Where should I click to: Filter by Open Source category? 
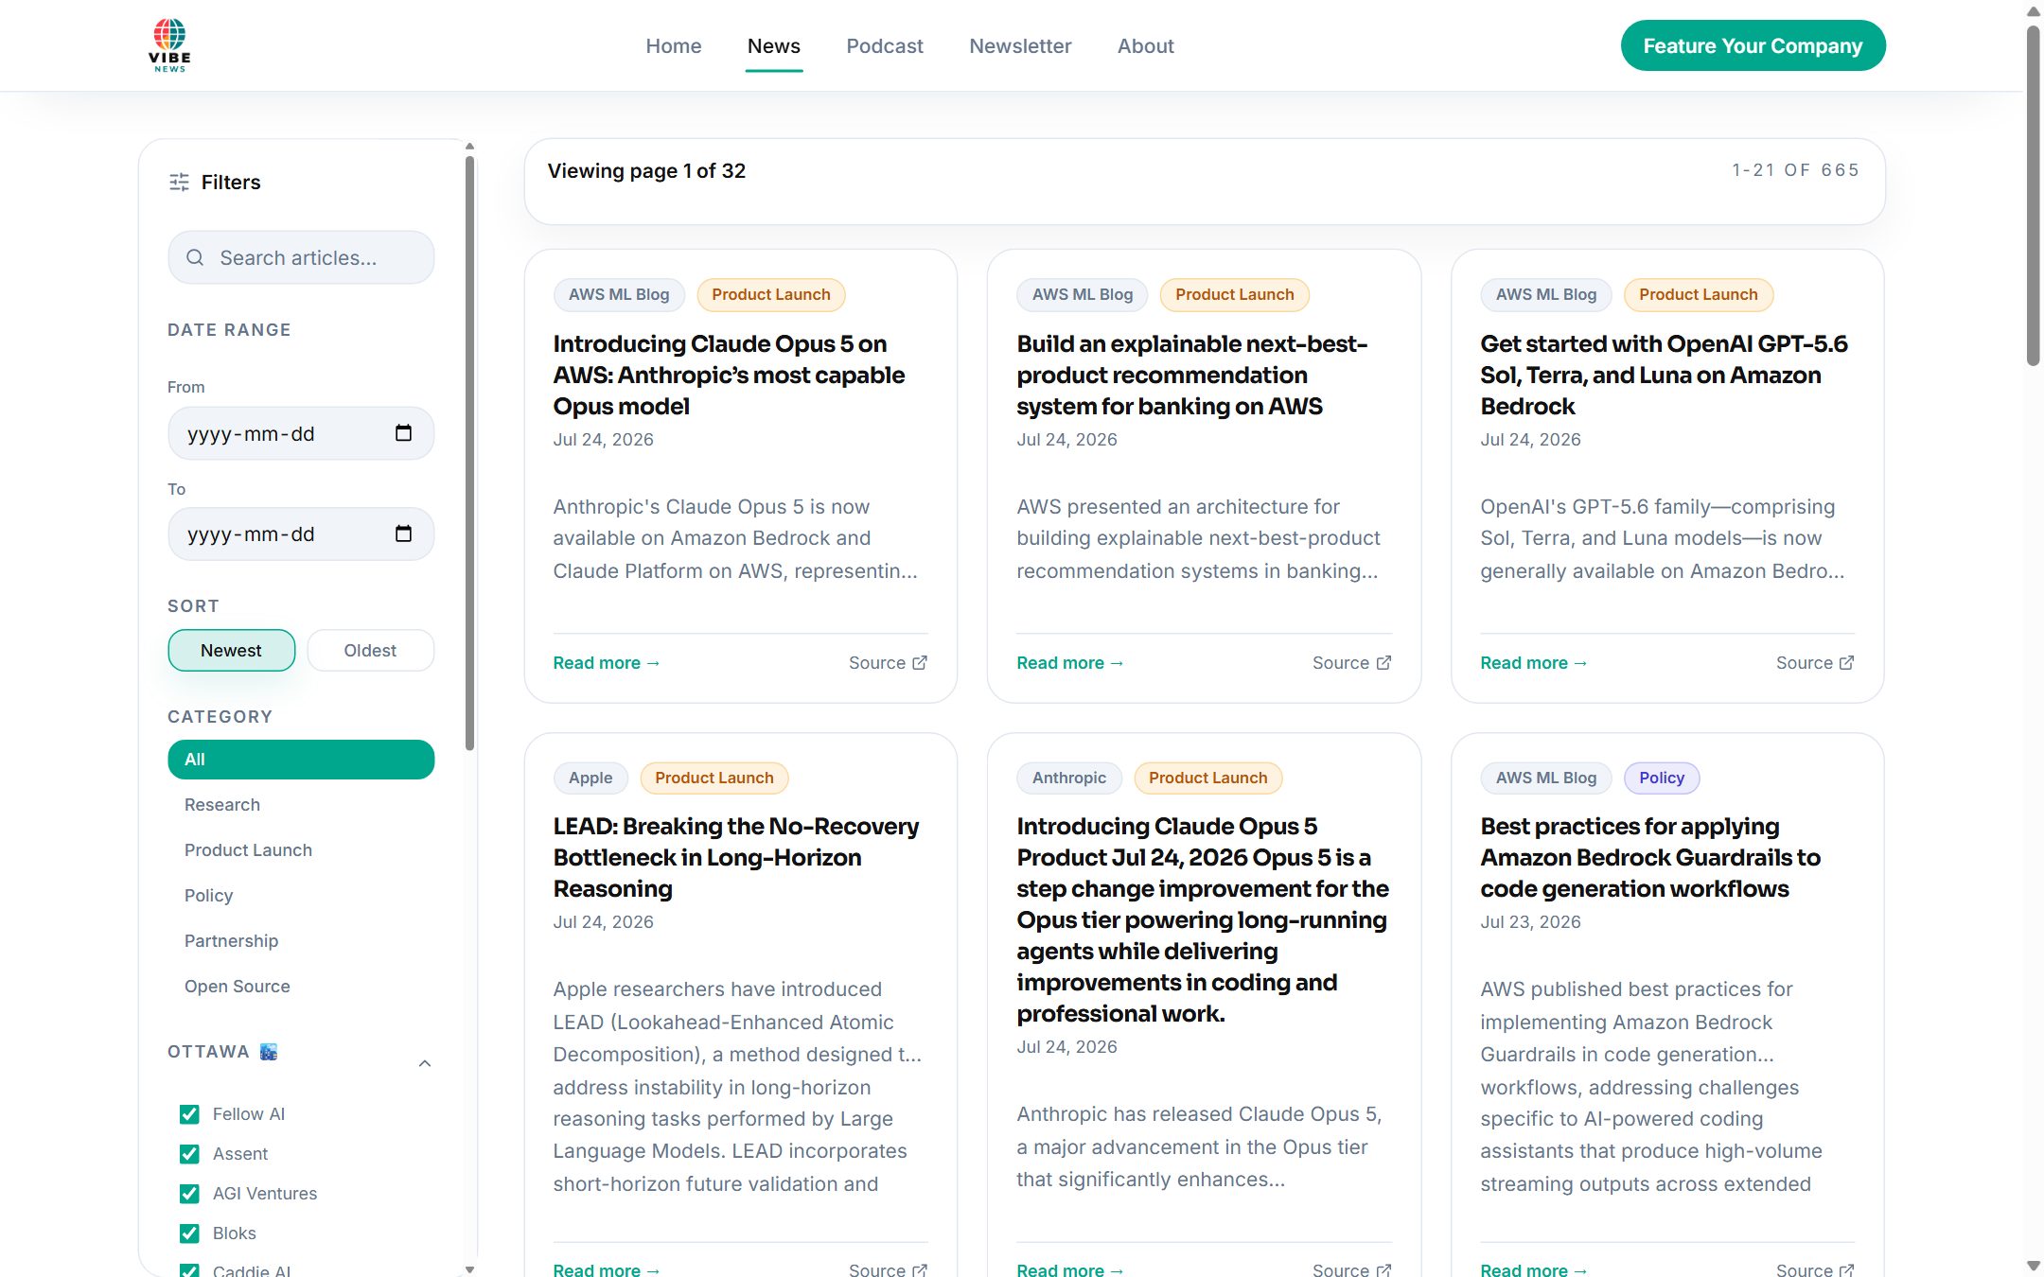(301, 987)
